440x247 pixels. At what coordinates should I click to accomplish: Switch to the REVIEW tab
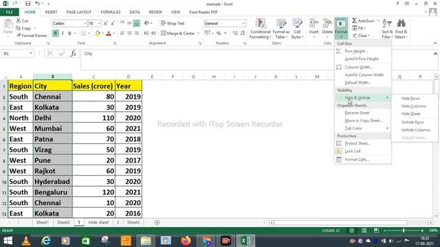click(x=155, y=12)
